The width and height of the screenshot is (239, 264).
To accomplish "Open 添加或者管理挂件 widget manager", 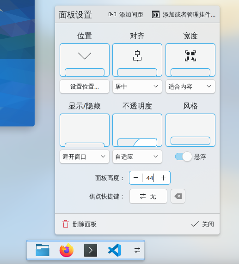I will click(184, 14).
